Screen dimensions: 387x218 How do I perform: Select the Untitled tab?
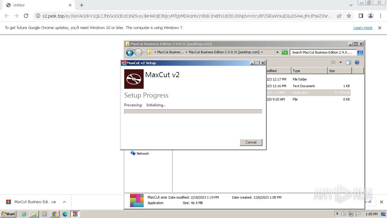pyautogui.click(x=39, y=5)
